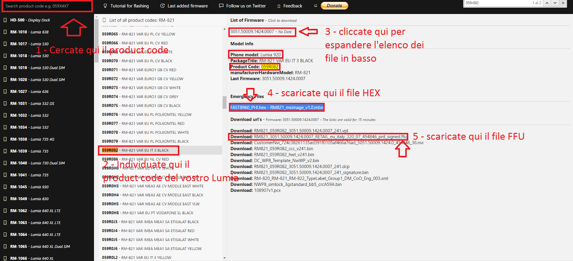Screen dimensions: 573x261
Task: Click the phone icon beside RM-1027 Lumia 636
Action: click(x=5, y=92)
